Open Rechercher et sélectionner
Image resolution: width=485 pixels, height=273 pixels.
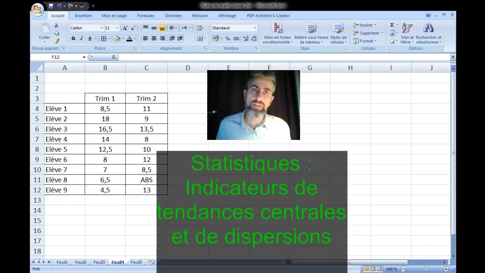point(429,34)
